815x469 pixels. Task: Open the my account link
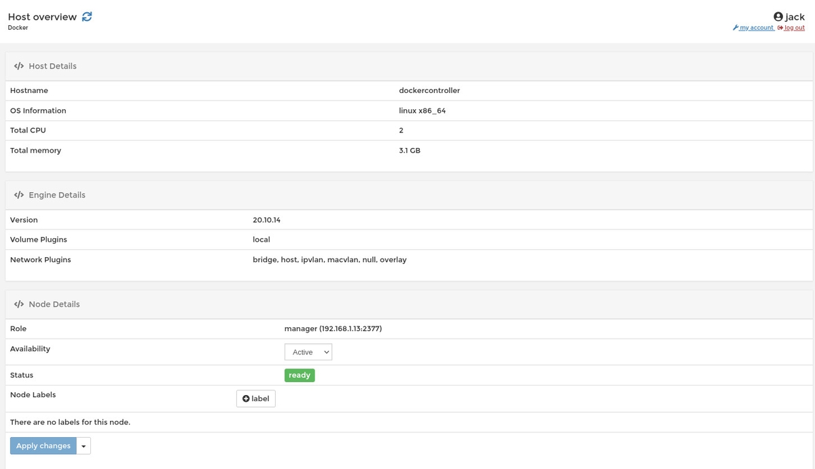(x=755, y=28)
